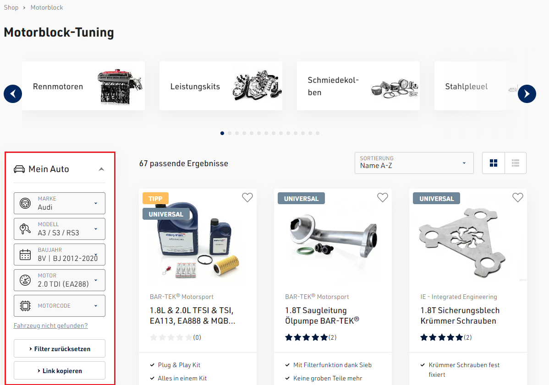Click the Filter zurücksetzen button

[60, 349]
